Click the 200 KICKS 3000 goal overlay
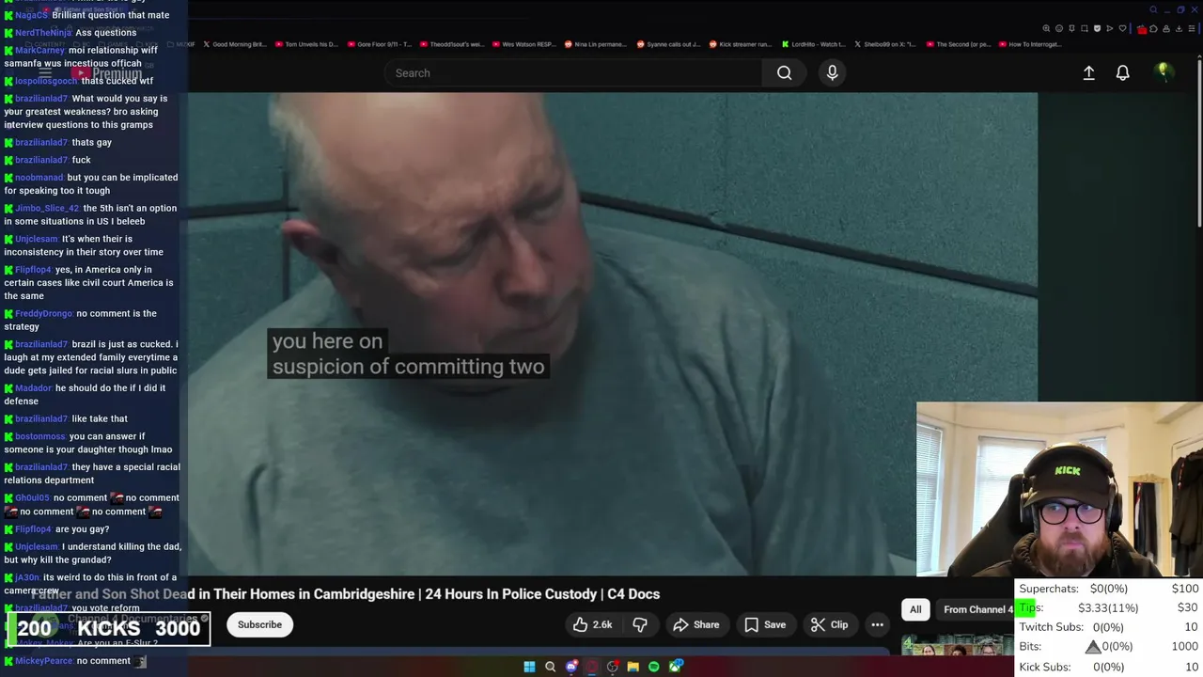The width and height of the screenshot is (1203, 677). 109,629
